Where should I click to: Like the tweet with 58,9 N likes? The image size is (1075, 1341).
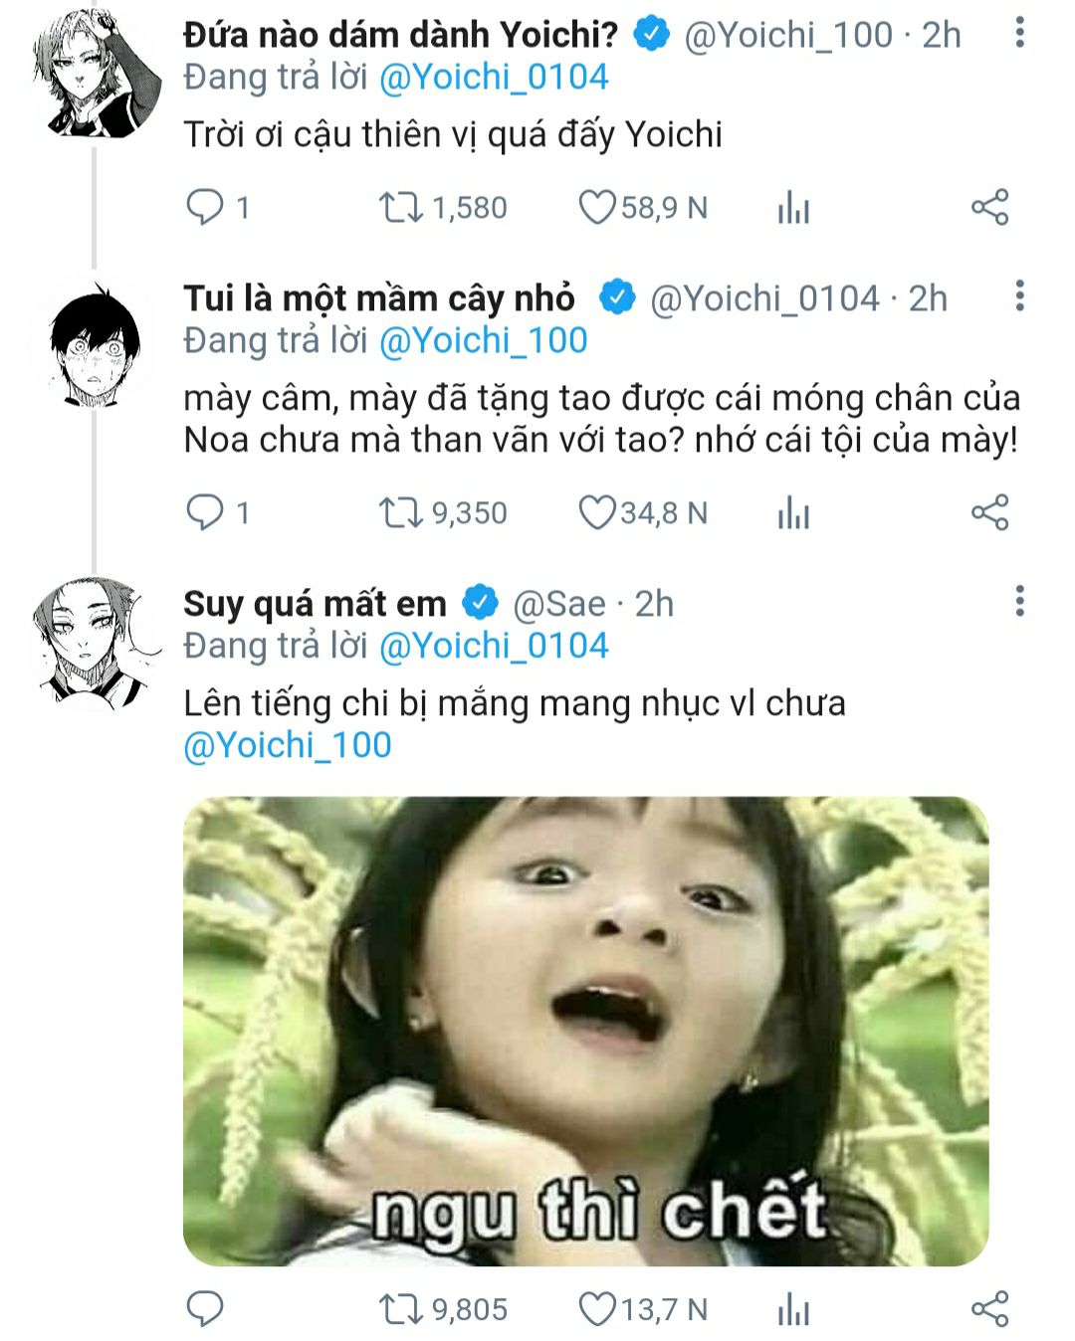pyautogui.click(x=597, y=207)
